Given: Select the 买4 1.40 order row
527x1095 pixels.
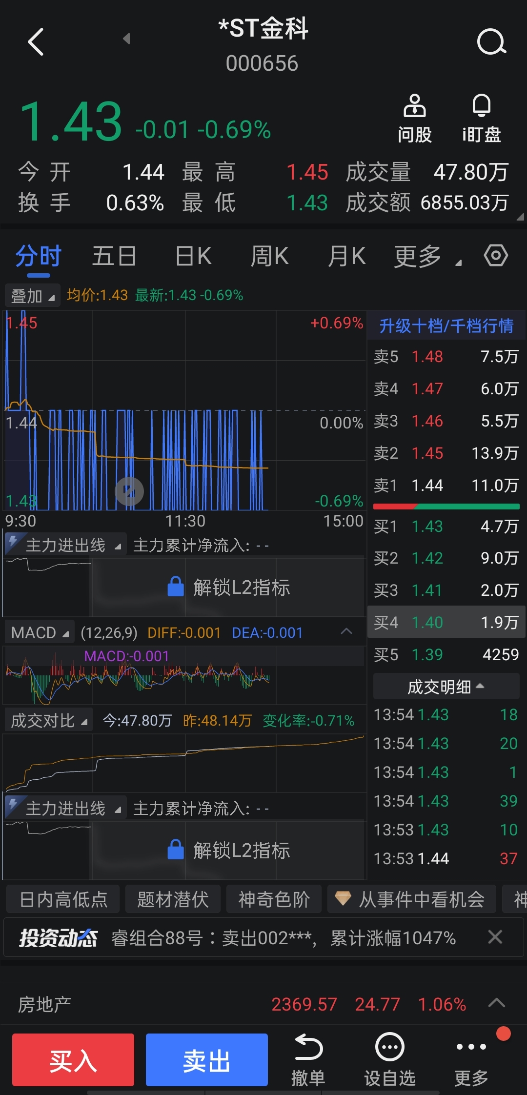Looking at the screenshot, I should (x=446, y=622).
